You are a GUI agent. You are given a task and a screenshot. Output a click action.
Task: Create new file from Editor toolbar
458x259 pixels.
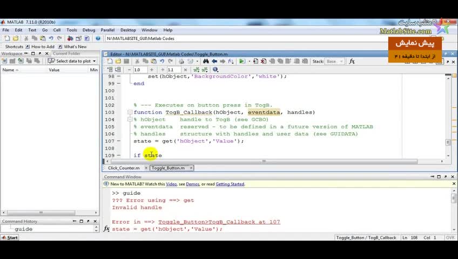tap(110, 62)
